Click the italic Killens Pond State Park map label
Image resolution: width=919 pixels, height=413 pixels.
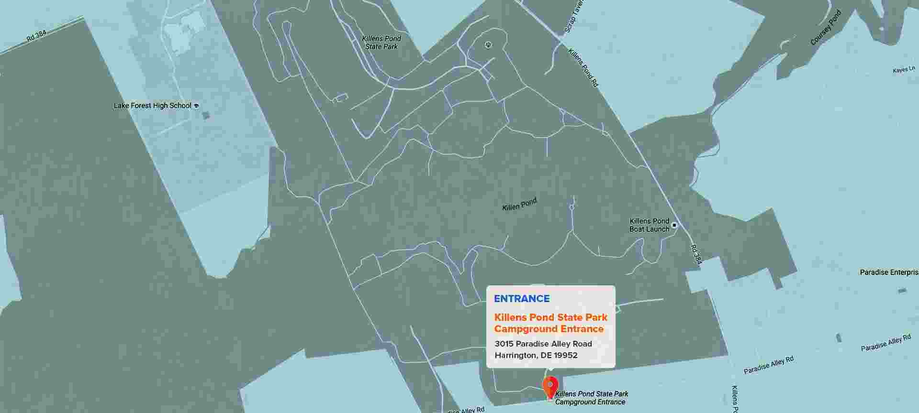pyautogui.click(x=381, y=43)
